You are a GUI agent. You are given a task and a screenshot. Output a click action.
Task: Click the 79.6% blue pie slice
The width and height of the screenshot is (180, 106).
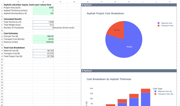[x=129, y=47]
